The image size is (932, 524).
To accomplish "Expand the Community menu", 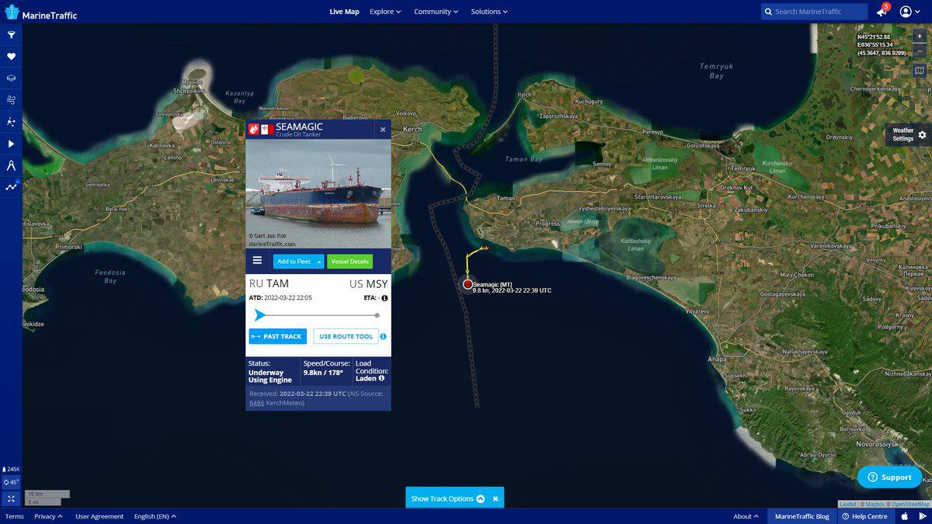I will point(436,12).
